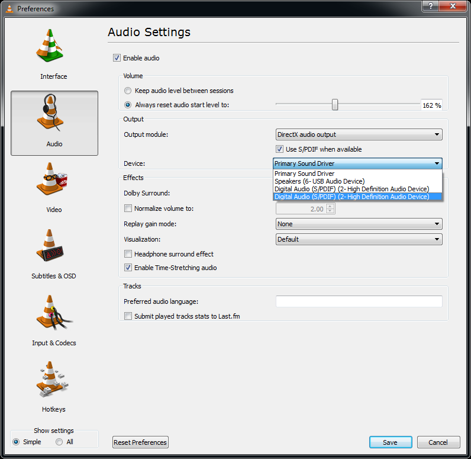Close the Preferences window
The height and width of the screenshot is (459, 471).
[453, 6]
